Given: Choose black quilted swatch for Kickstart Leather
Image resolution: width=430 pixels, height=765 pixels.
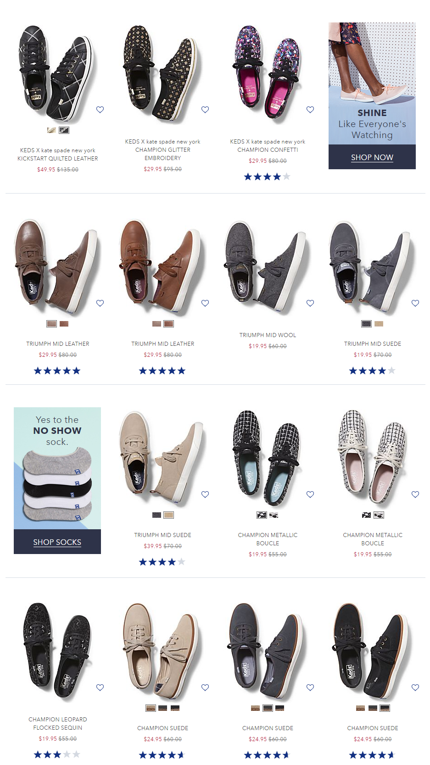Looking at the screenshot, I should (x=64, y=130).
